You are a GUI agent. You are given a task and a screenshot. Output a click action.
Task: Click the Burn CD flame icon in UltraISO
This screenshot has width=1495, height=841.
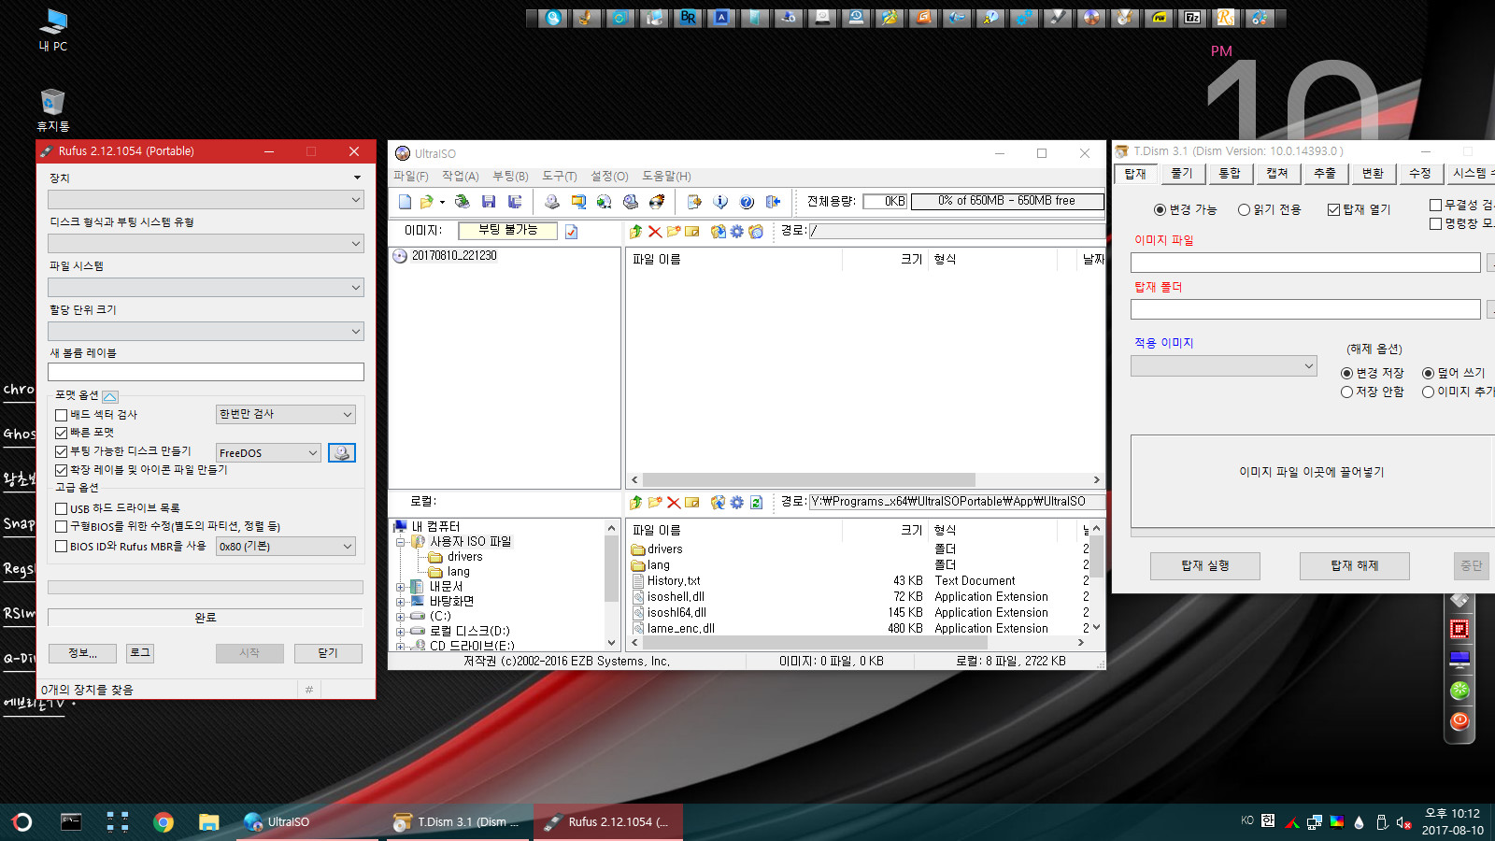click(x=657, y=202)
